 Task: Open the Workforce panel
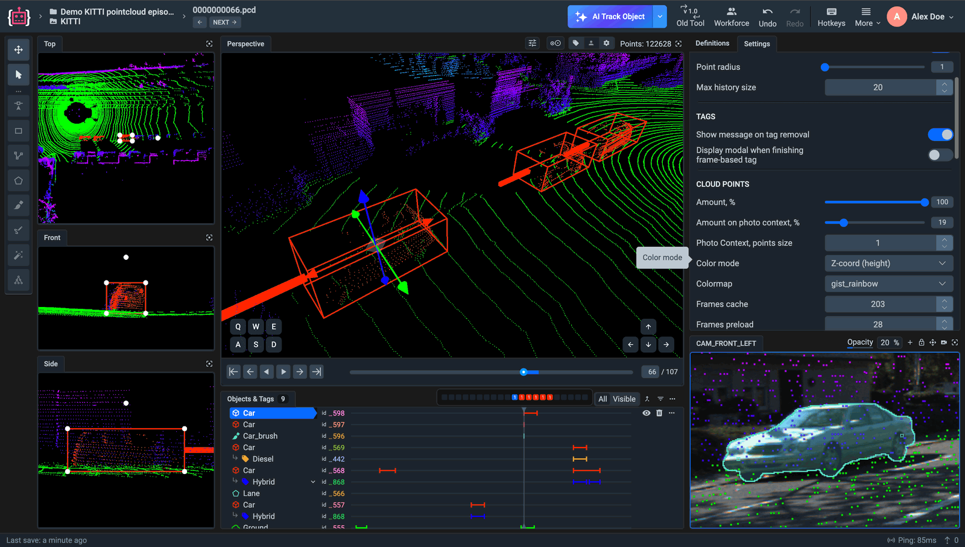tap(732, 17)
